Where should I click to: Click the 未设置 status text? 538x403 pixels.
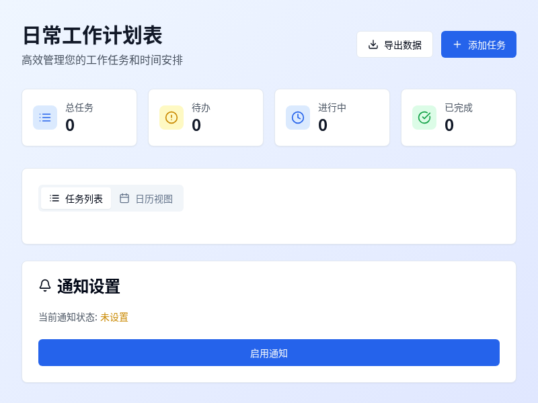114,317
